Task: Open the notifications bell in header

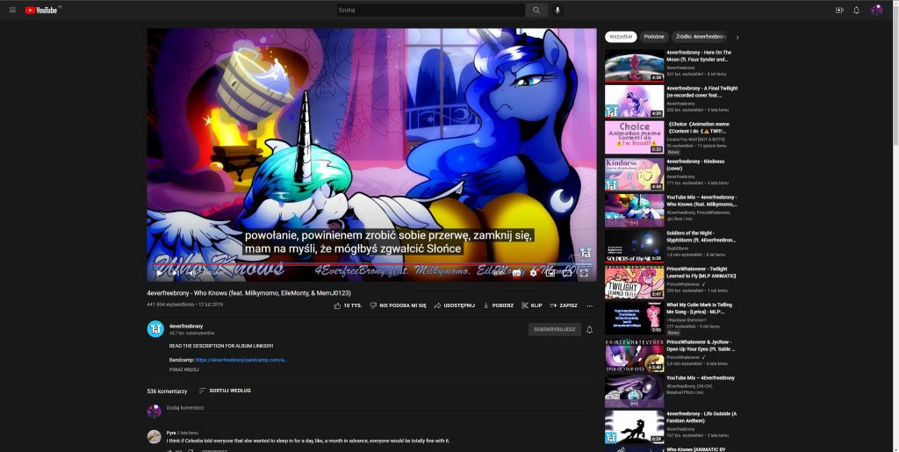Action: coord(856,10)
